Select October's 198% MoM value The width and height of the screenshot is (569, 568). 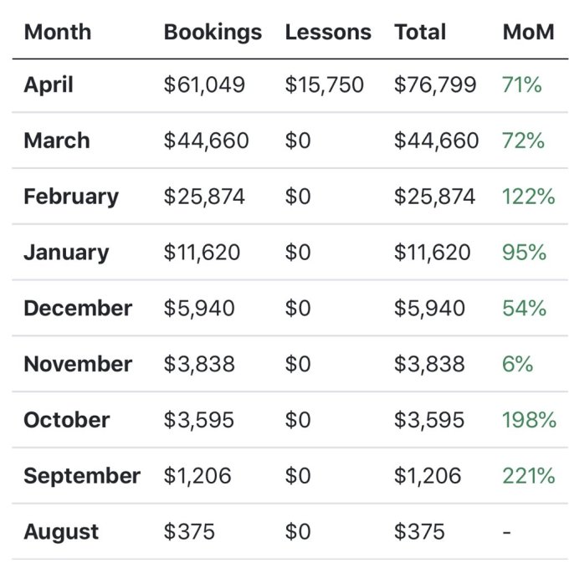pos(529,420)
